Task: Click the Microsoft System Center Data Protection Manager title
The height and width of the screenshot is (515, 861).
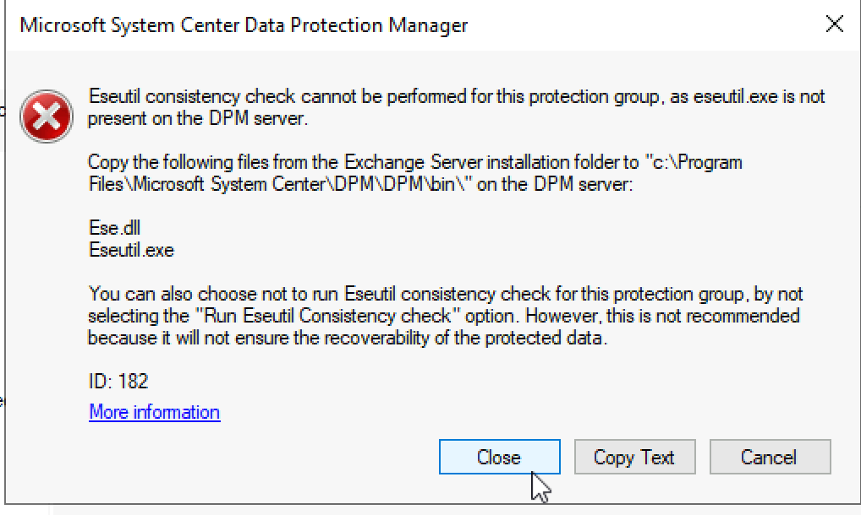Action: [244, 25]
